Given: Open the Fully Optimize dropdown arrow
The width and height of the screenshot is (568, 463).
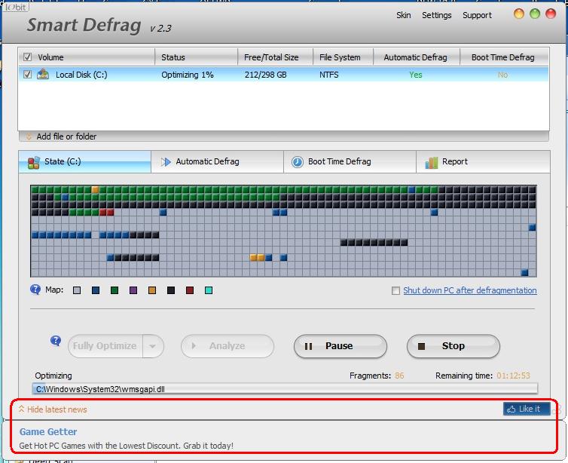Looking at the screenshot, I should point(153,346).
